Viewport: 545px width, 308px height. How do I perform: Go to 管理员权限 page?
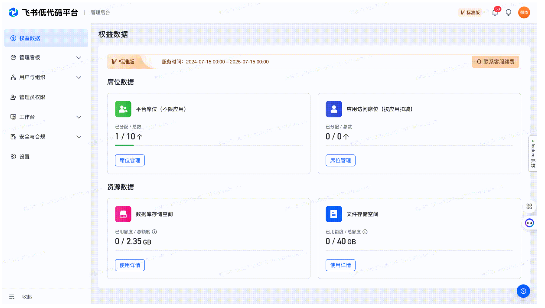tap(46, 97)
